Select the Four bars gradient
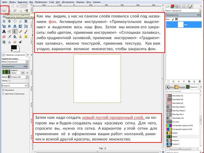The width and height of the screenshot is (204, 153). pos(183,122)
